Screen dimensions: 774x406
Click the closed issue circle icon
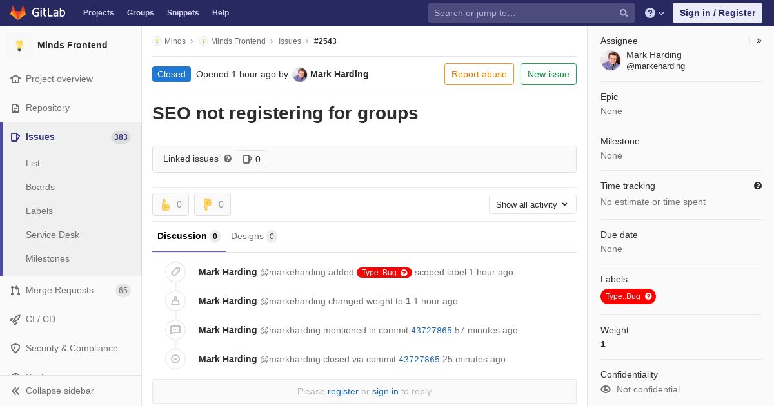[175, 359]
